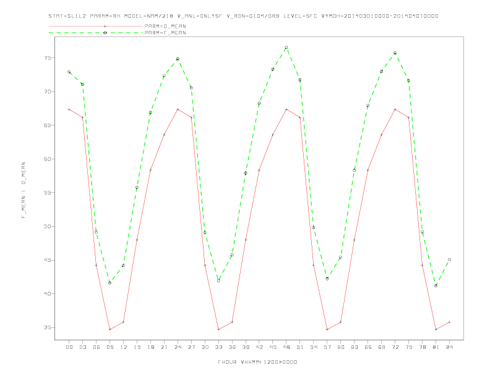Click the green F_MEAN peak marker at hour 48
Image resolution: width=490 pixels, height=378 pixels.
pyautogui.click(x=286, y=48)
